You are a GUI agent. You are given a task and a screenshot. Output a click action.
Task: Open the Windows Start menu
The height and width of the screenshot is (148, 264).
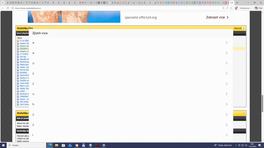3,145
